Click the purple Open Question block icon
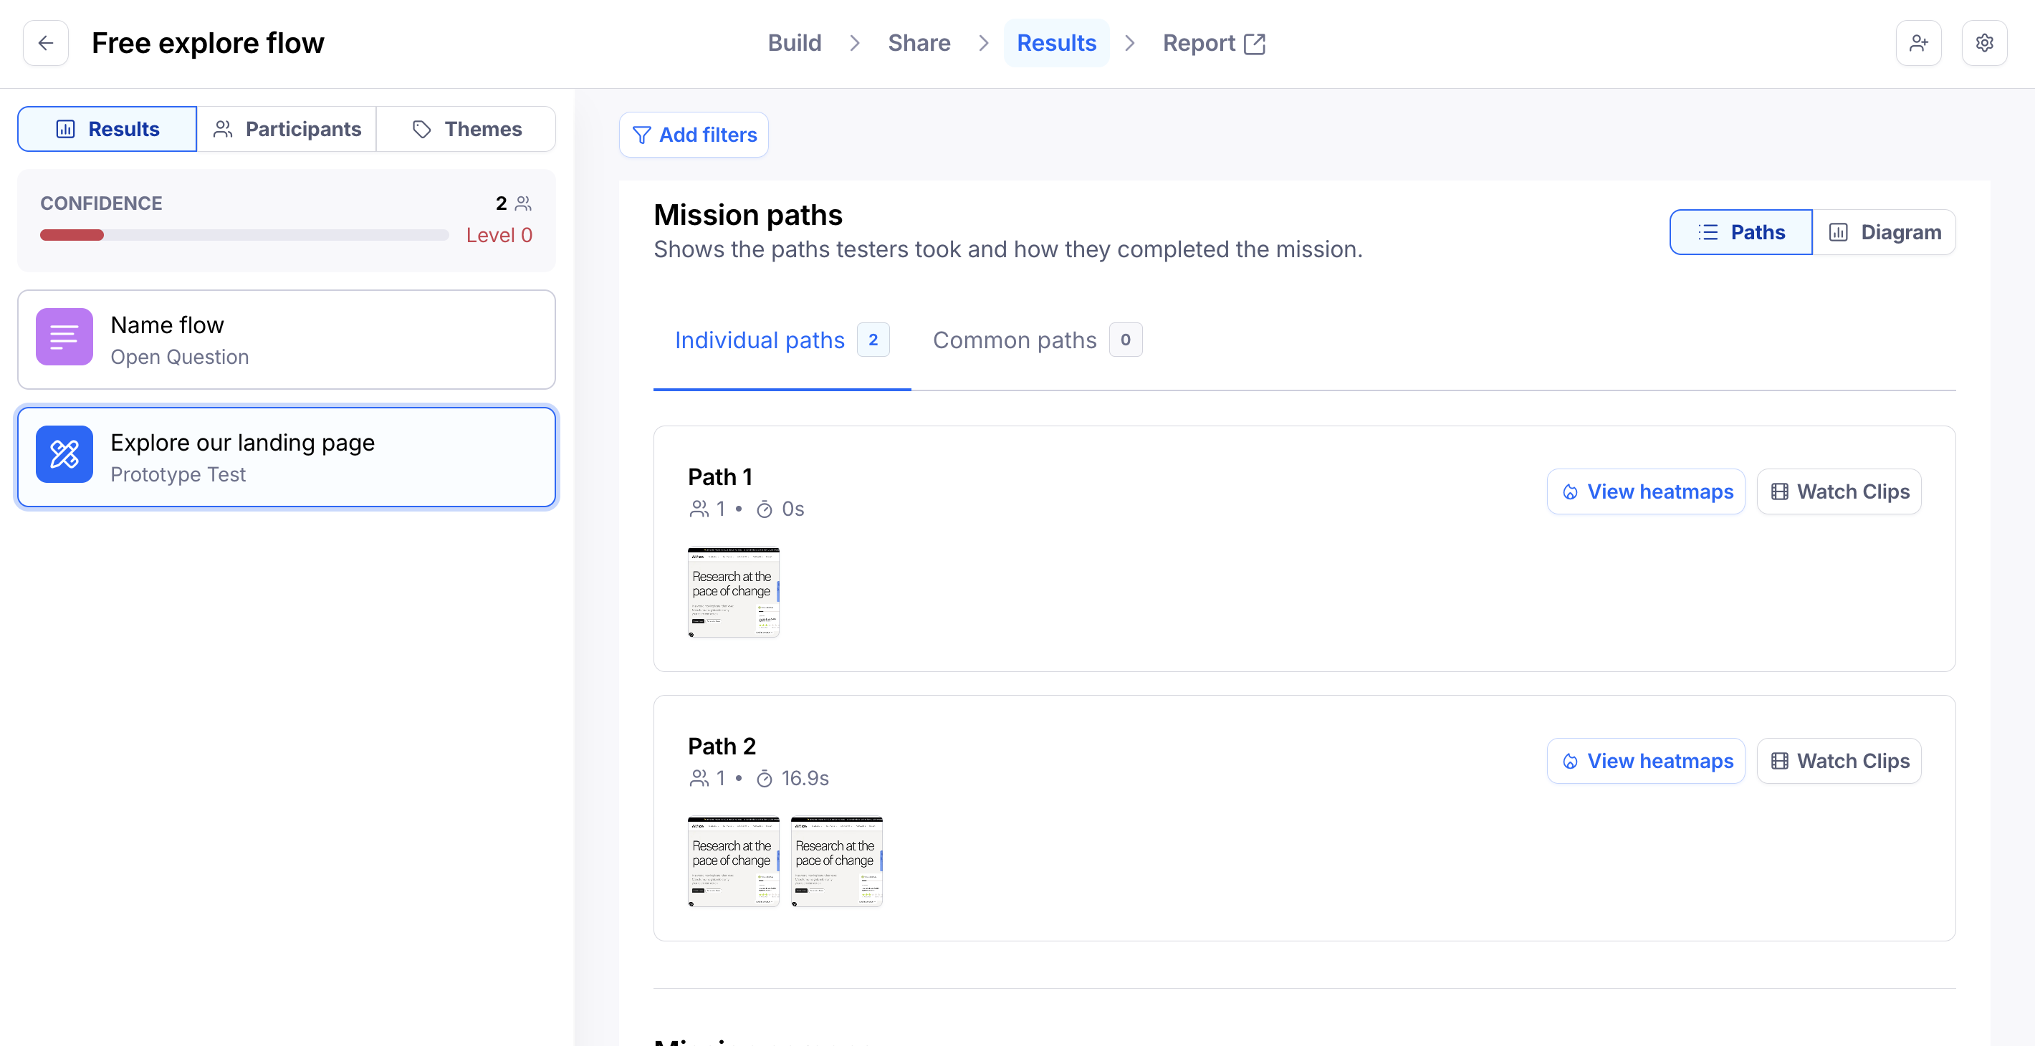2035x1046 pixels. click(x=64, y=337)
